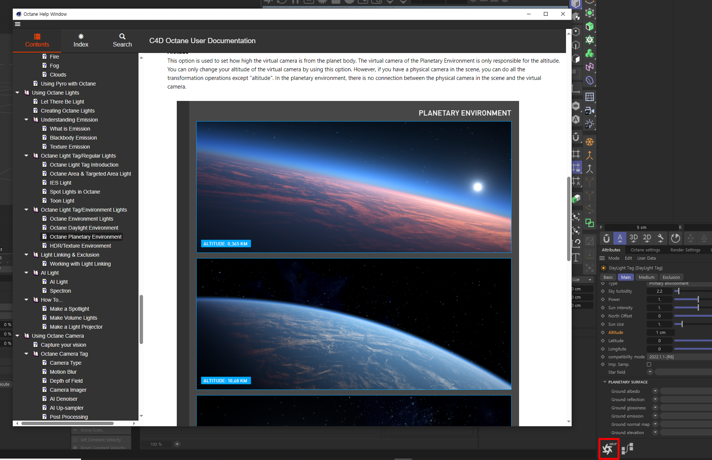Click the green stacked cubes cloner icon

590,53
